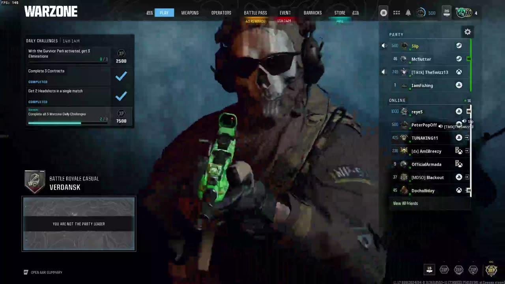This screenshot has width=505, height=284.
Task: Click the LB bumper icon left of Play
Action: click(x=150, y=13)
